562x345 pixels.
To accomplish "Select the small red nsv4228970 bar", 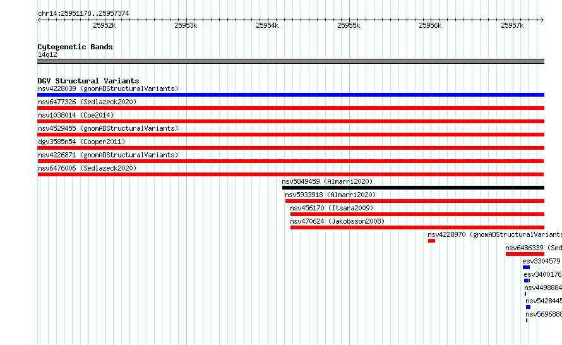I will pyautogui.click(x=431, y=241).
